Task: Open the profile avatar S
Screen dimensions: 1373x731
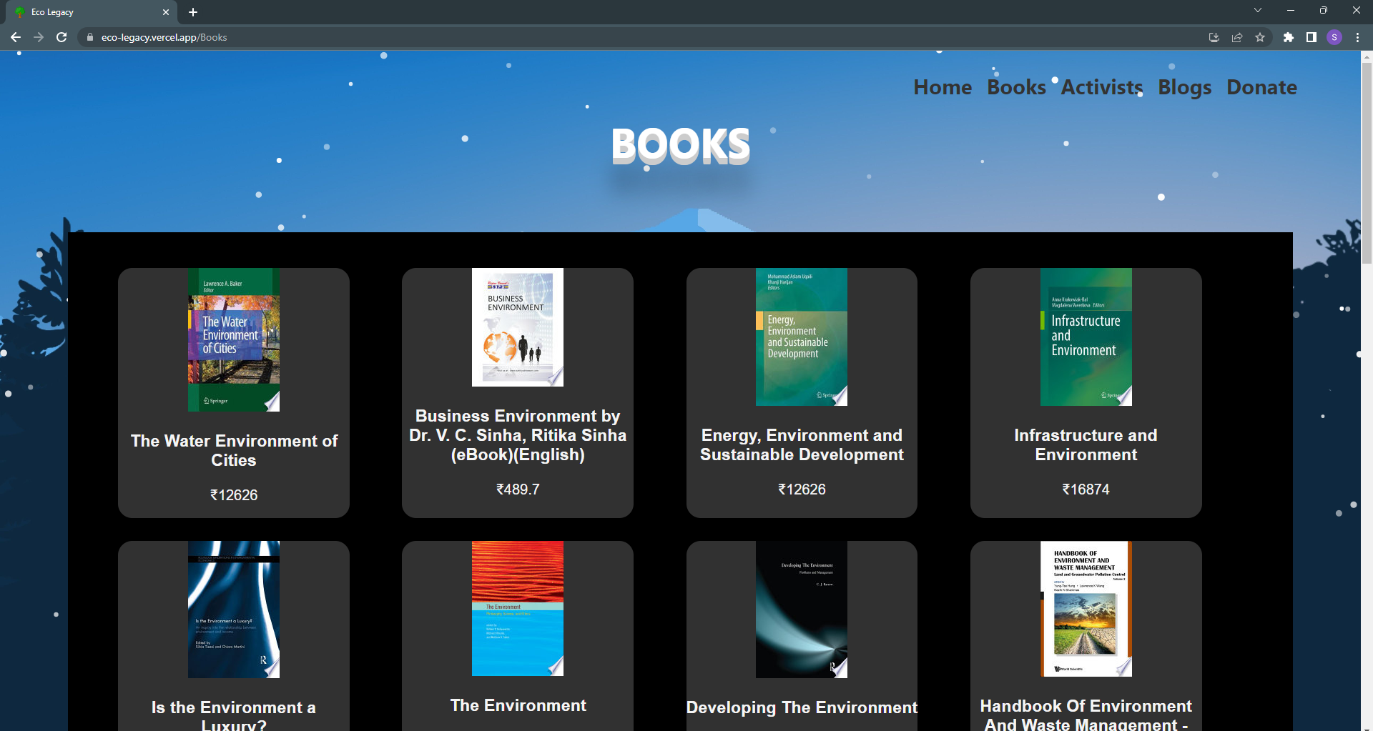Action: [x=1334, y=37]
